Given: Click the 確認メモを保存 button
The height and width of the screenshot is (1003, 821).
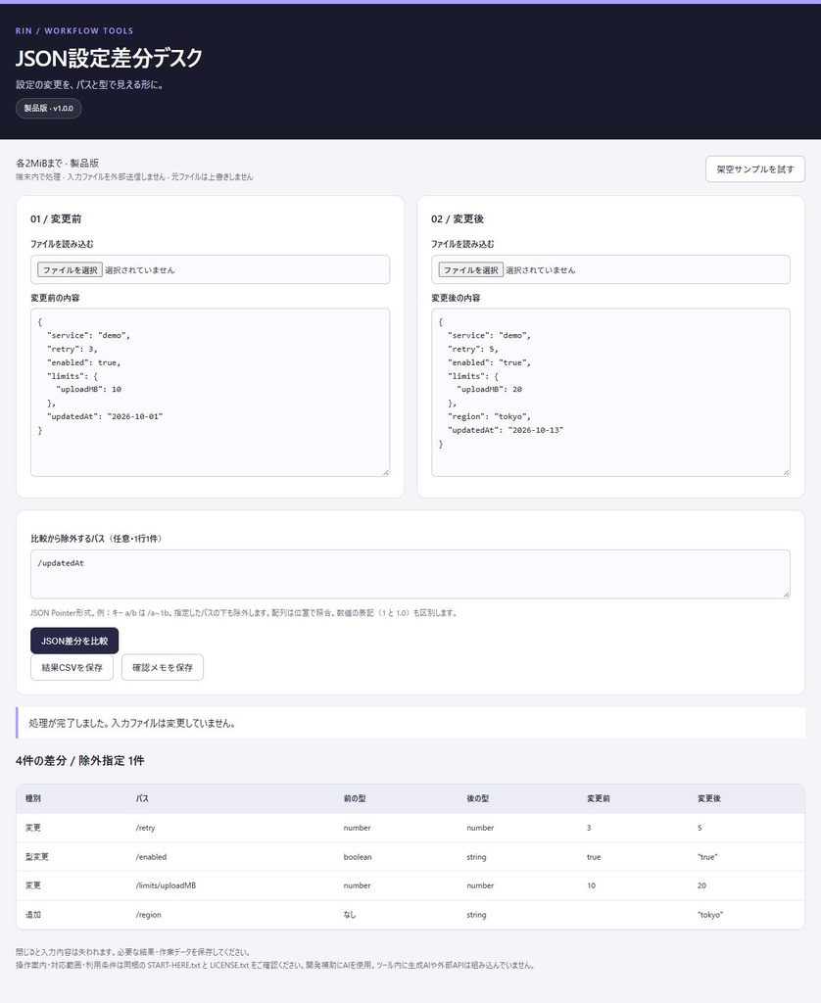Looking at the screenshot, I should point(163,667).
